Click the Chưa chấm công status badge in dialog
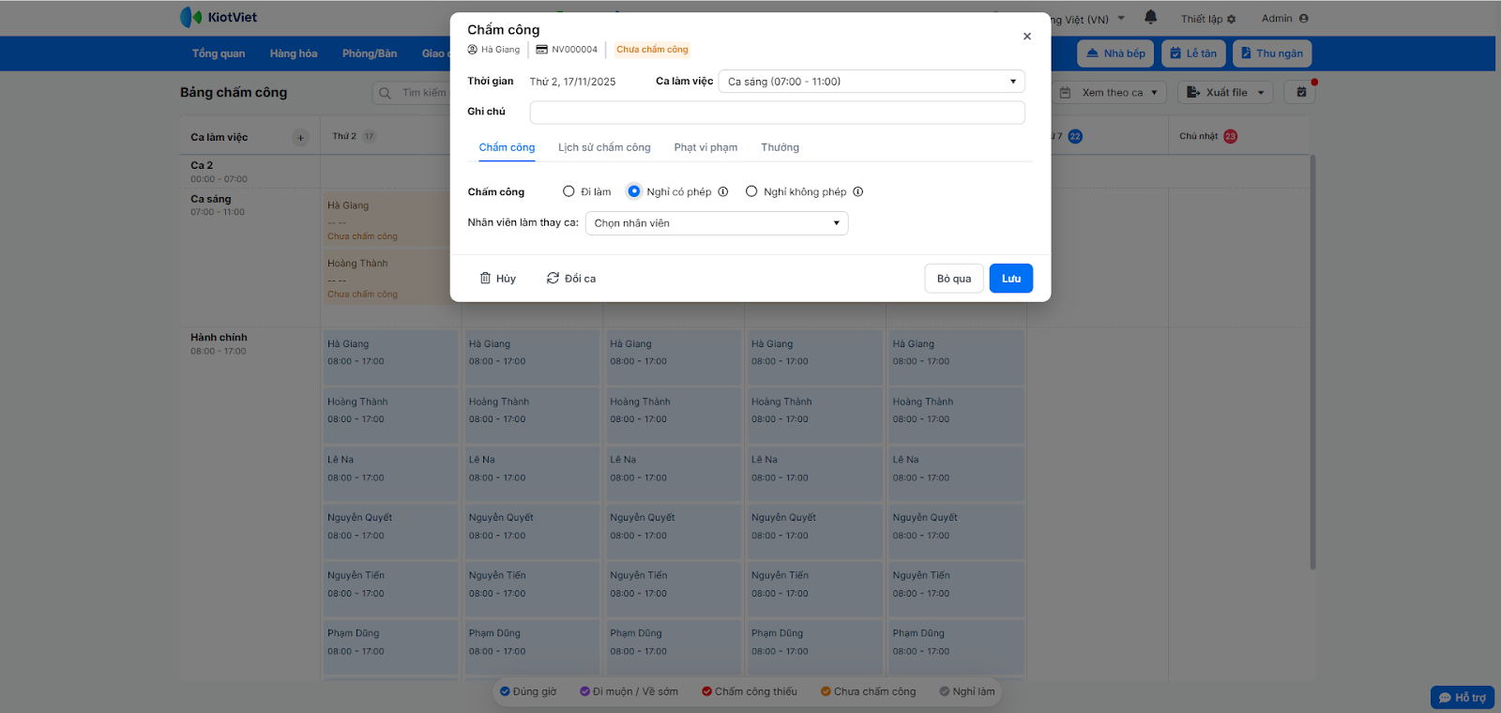Image resolution: width=1501 pixels, height=713 pixels. 652,50
